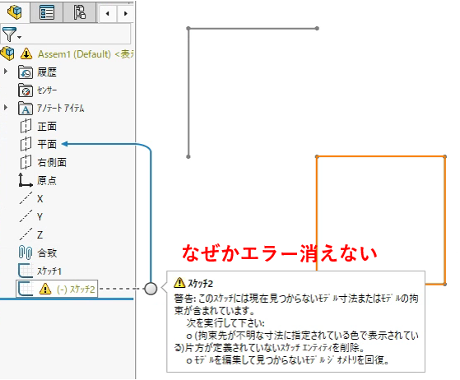Click the スケッチ1 sketch icon
This screenshot has width=460, height=380.
click(26, 271)
